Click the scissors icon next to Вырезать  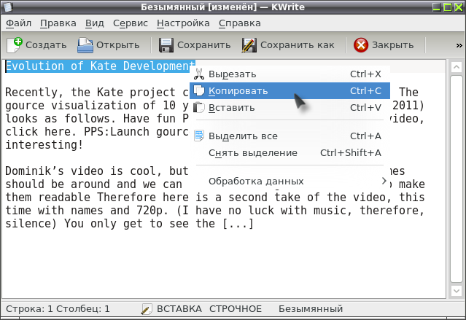pos(199,74)
